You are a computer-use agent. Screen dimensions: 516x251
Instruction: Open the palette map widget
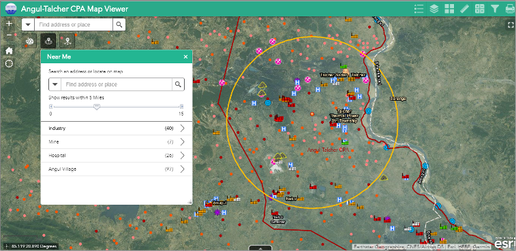point(29,41)
